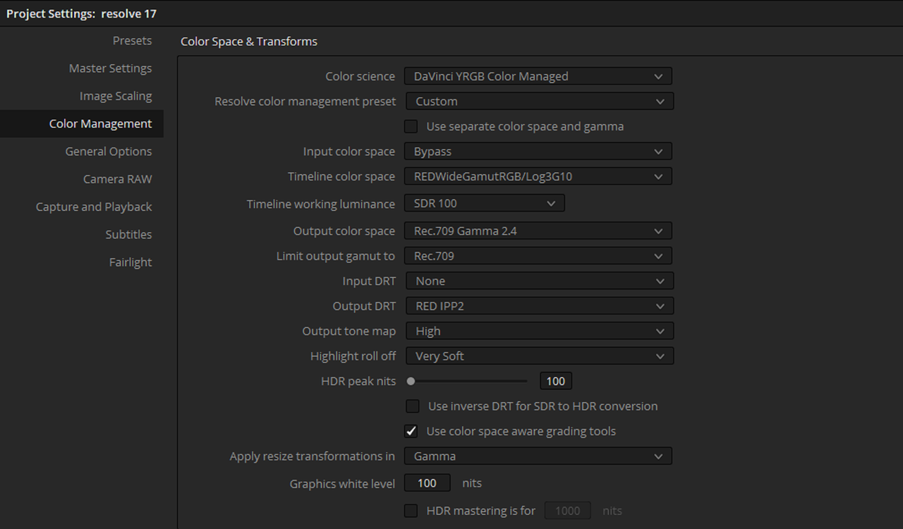Open Capture and Playback settings
This screenshot has height=529, width=903.
coord(94,207)
